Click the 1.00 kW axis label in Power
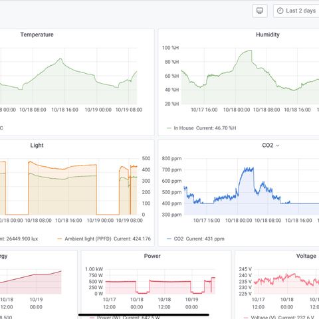Viewport: 319px width, 319px height. click(94, 269)
